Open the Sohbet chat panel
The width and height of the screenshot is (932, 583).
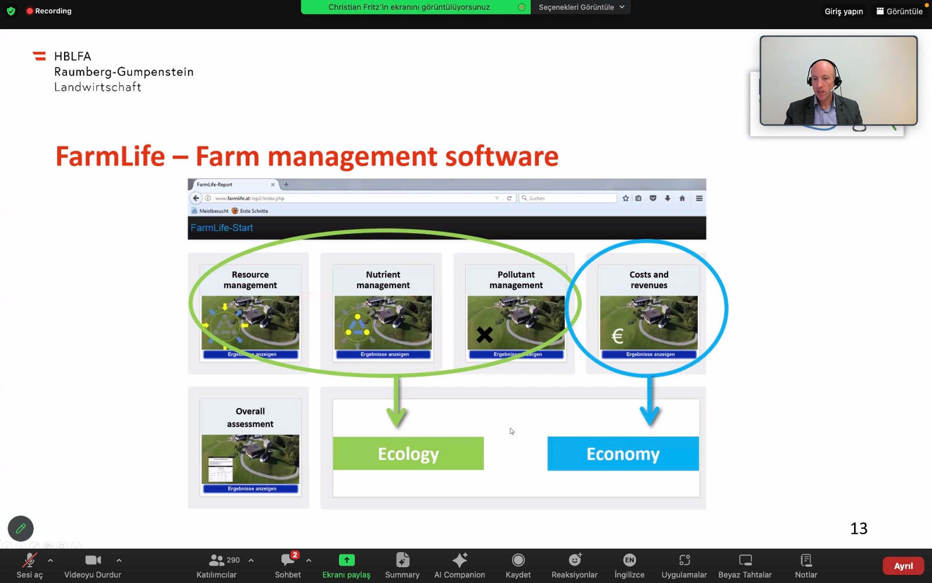click(288, 561)
